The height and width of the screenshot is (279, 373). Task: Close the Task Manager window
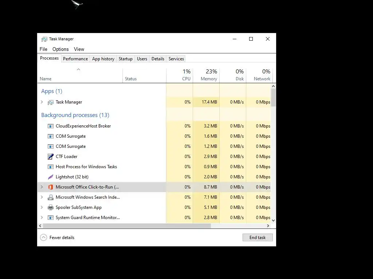click(x=268, y=39)
